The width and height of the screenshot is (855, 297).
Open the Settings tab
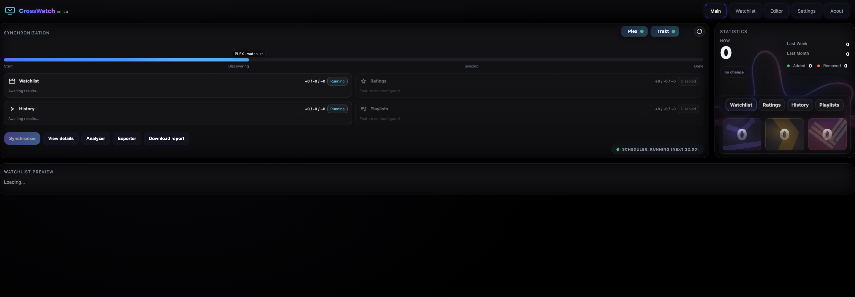coord(806,11)
